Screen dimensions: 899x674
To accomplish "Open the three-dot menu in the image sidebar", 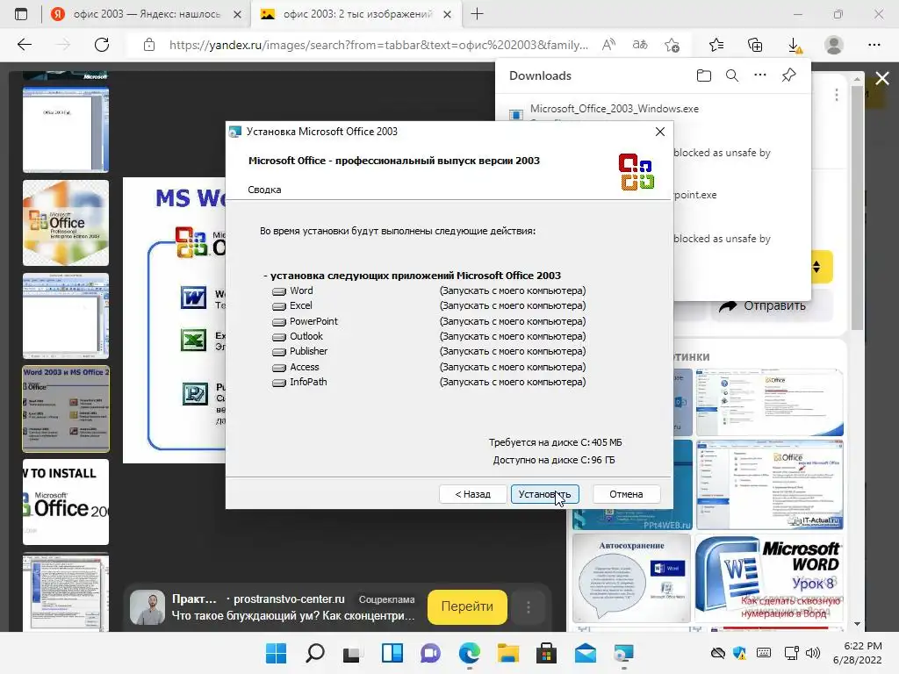I will tap(837, 95).
